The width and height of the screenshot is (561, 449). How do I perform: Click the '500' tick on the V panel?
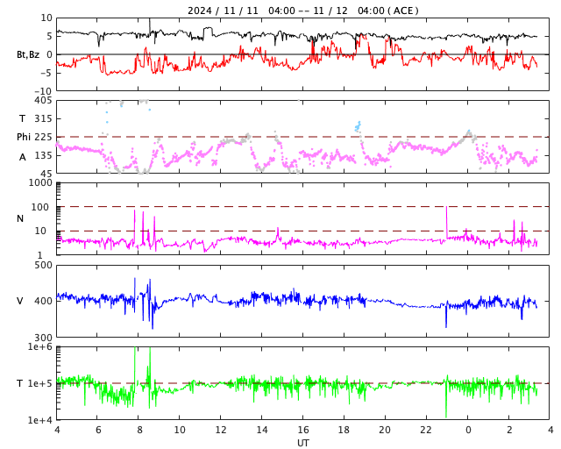tap(43, 265)
